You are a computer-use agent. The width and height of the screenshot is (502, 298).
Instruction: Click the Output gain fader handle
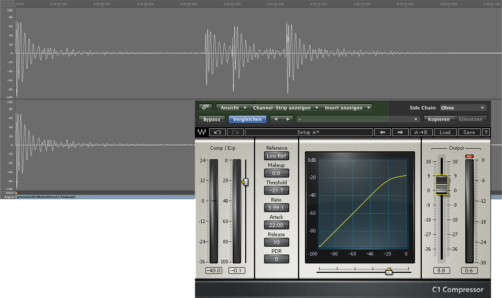pyautogui.click(x=442, y=185)
